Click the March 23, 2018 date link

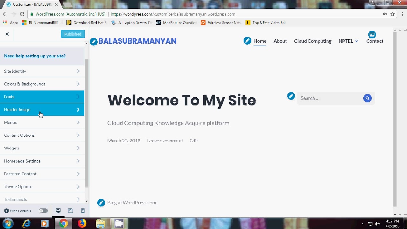click(x=124, y=141)
